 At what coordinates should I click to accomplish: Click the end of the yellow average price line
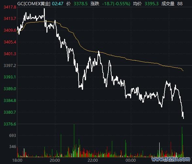(x=183, y=71)
